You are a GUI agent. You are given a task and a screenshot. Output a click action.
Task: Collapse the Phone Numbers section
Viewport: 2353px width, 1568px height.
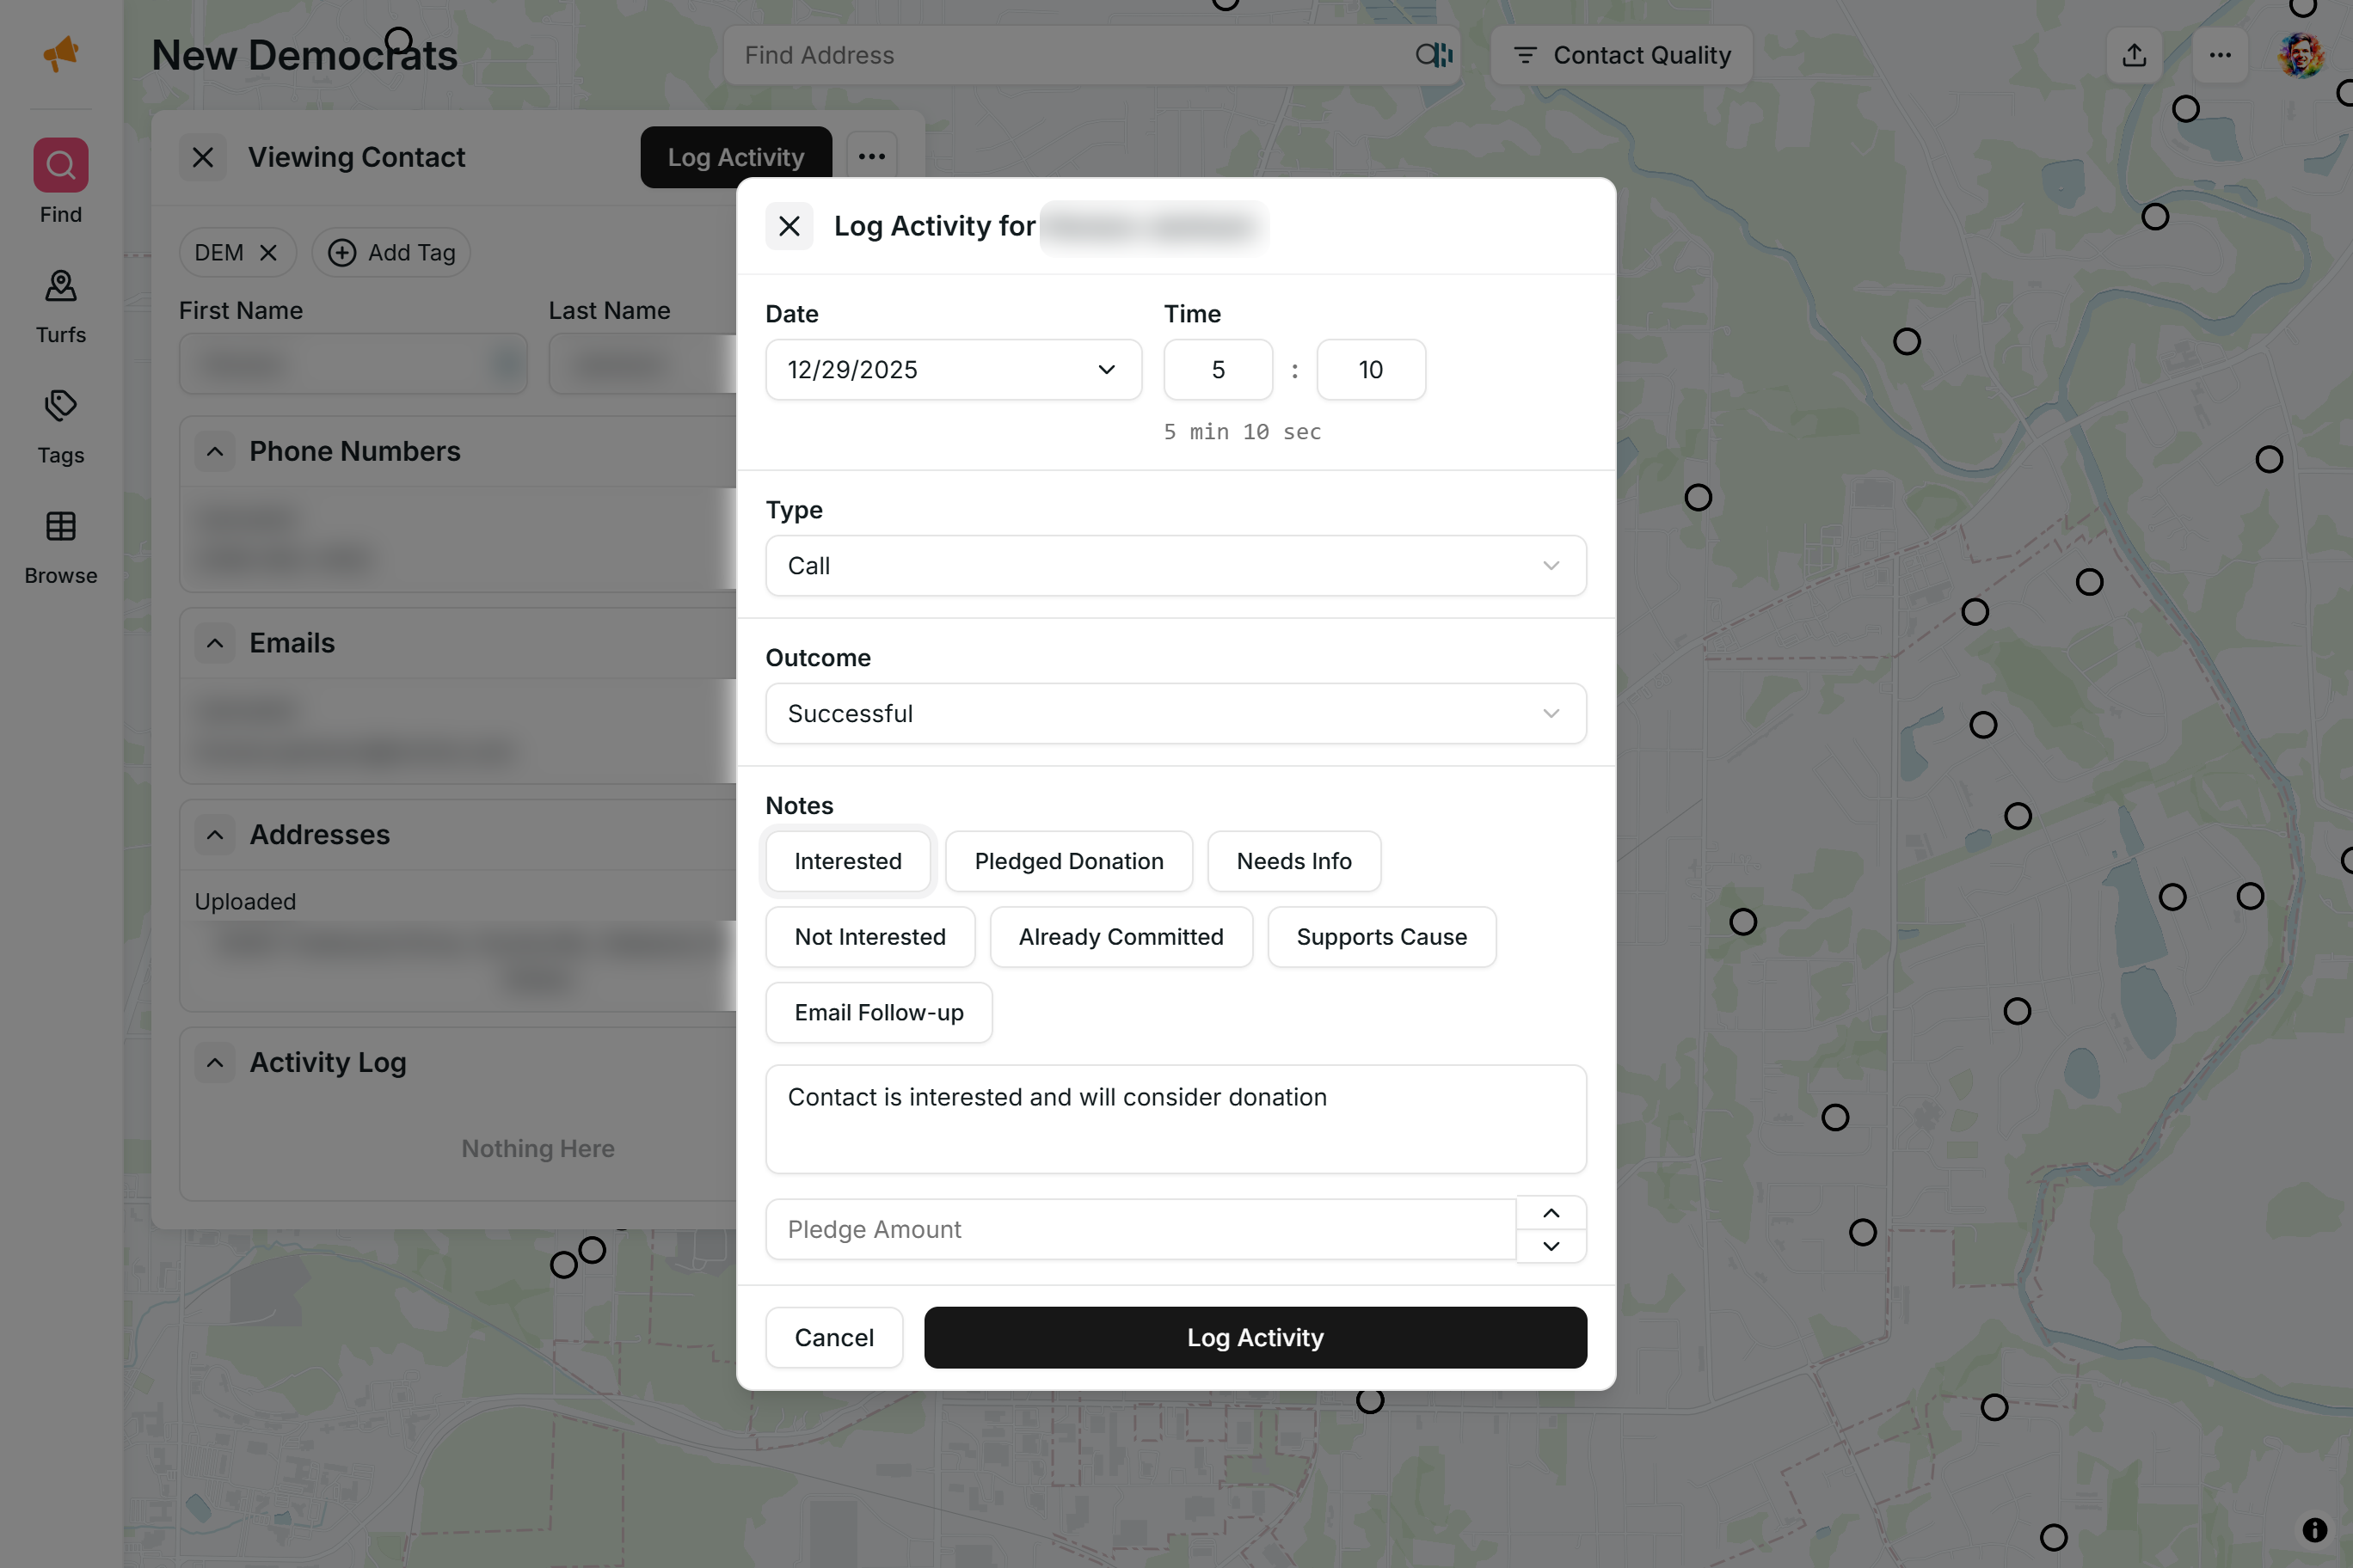pyautogui.click(x=214, y=451)
